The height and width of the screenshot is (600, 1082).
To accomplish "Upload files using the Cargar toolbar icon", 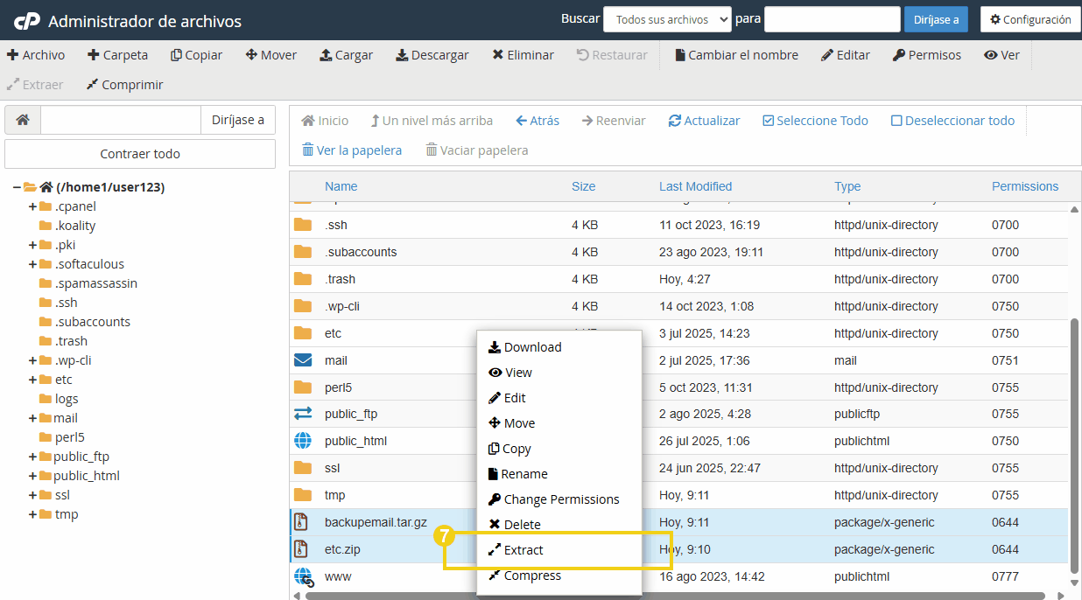I will coord(346,54).
